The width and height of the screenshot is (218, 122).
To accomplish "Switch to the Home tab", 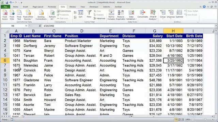I will (x=16, y=7).
